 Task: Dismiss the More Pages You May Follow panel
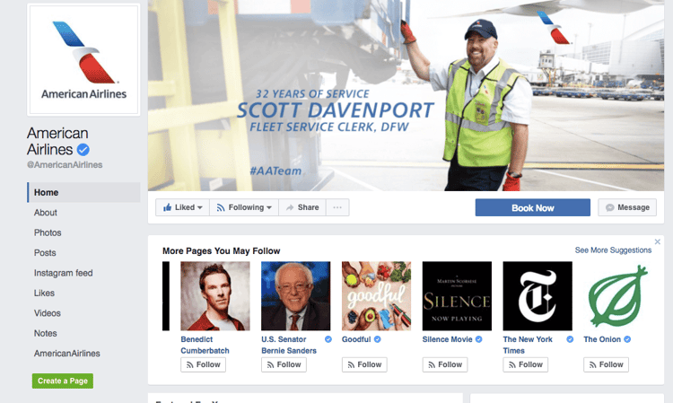[x=657, y=242]
